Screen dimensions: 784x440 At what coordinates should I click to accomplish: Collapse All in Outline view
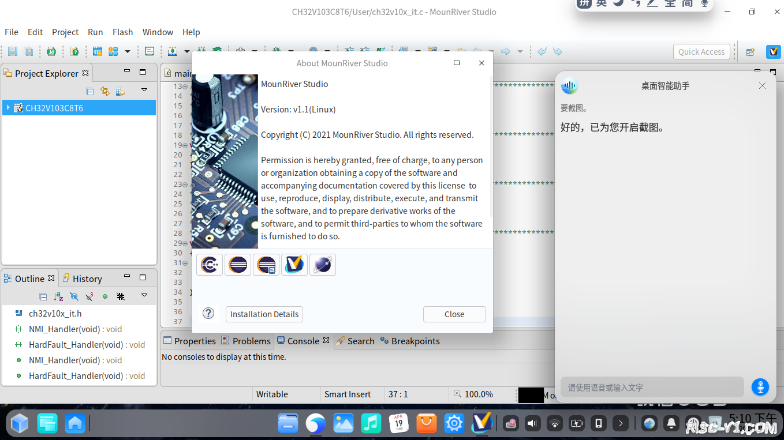click(43, 296)
